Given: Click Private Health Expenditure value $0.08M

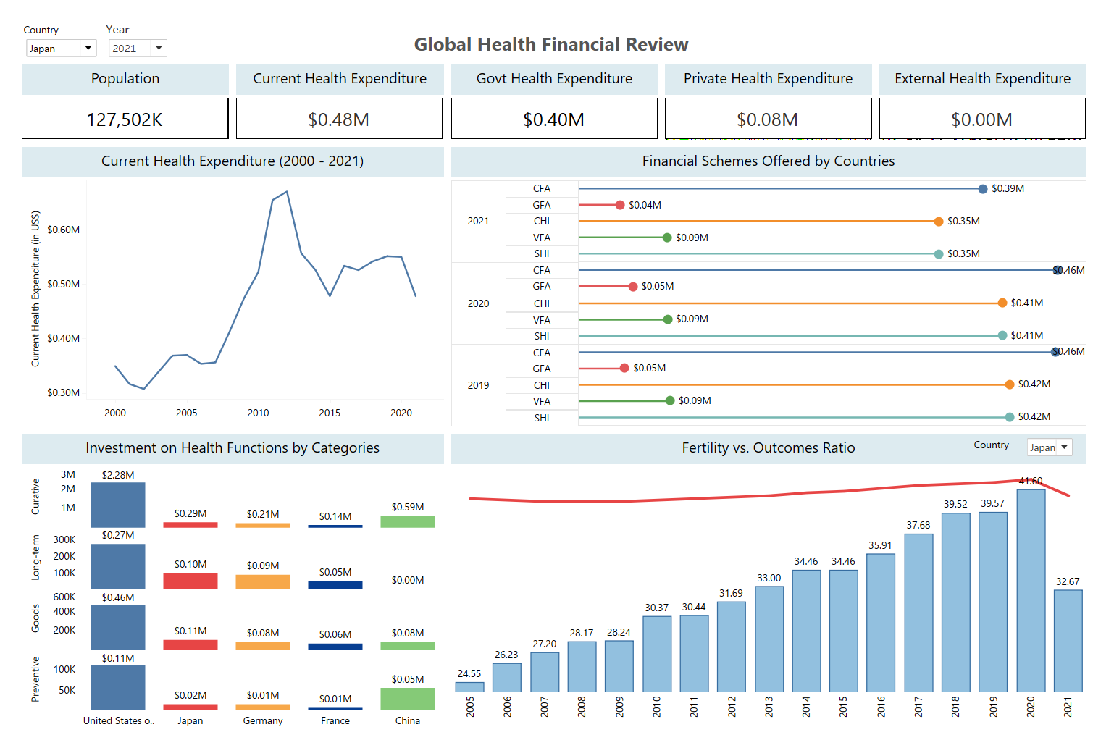Looking at the screenshot, I should coord(768,119).
